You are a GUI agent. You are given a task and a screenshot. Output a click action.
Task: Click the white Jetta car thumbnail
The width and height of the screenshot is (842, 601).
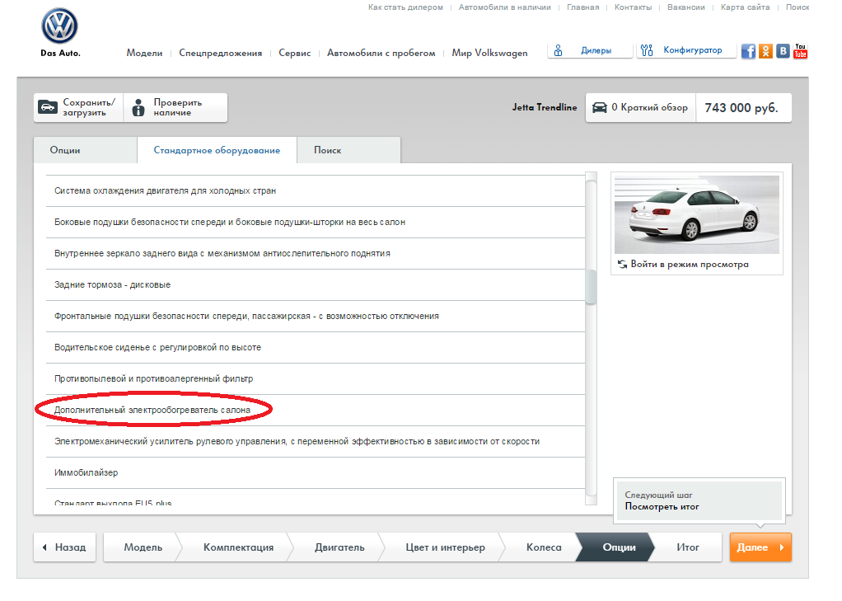[697, 214]
